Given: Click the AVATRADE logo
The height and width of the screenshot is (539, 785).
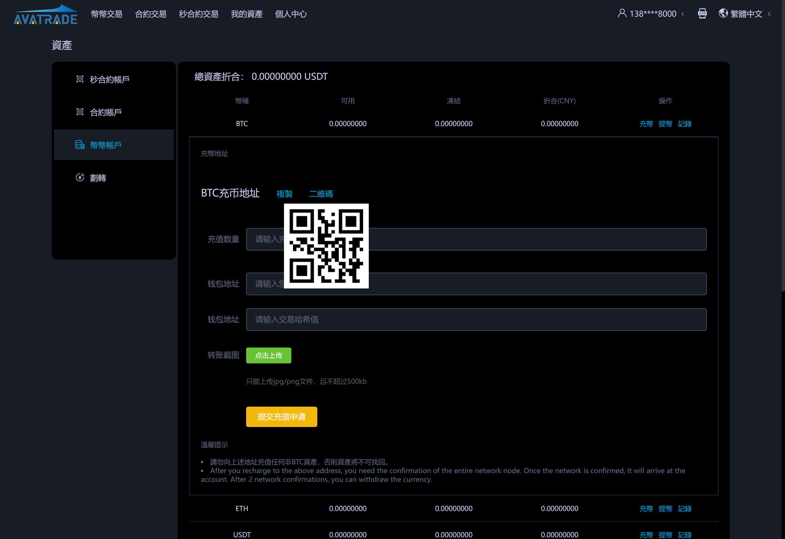Looking at the screenshot, I should [45, 14].
